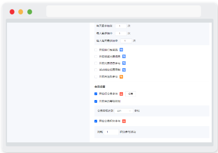
Task: Click the 每天最多抽奖 label
Action: coord(104,26)
